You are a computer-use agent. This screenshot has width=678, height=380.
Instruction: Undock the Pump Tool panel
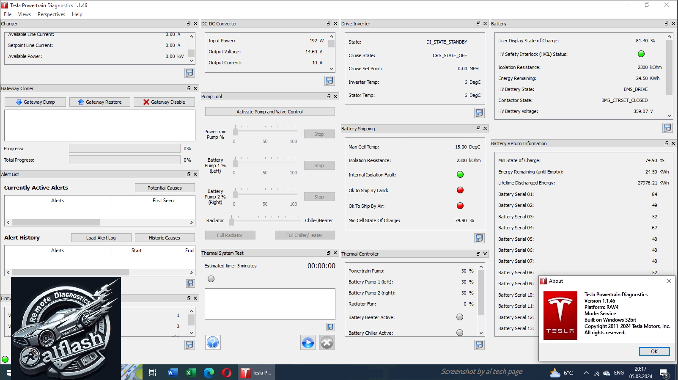click(329, 96)
